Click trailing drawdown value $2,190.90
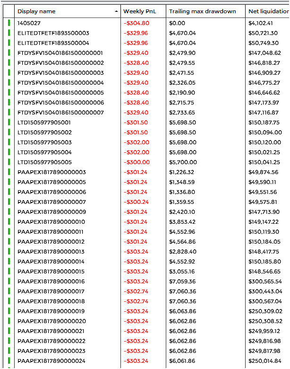The image size is (290, 369). coord(182,92)
